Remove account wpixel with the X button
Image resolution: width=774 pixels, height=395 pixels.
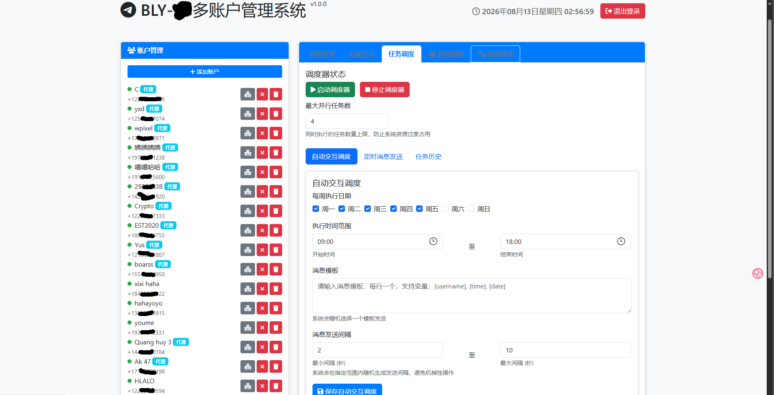point(262,133)
